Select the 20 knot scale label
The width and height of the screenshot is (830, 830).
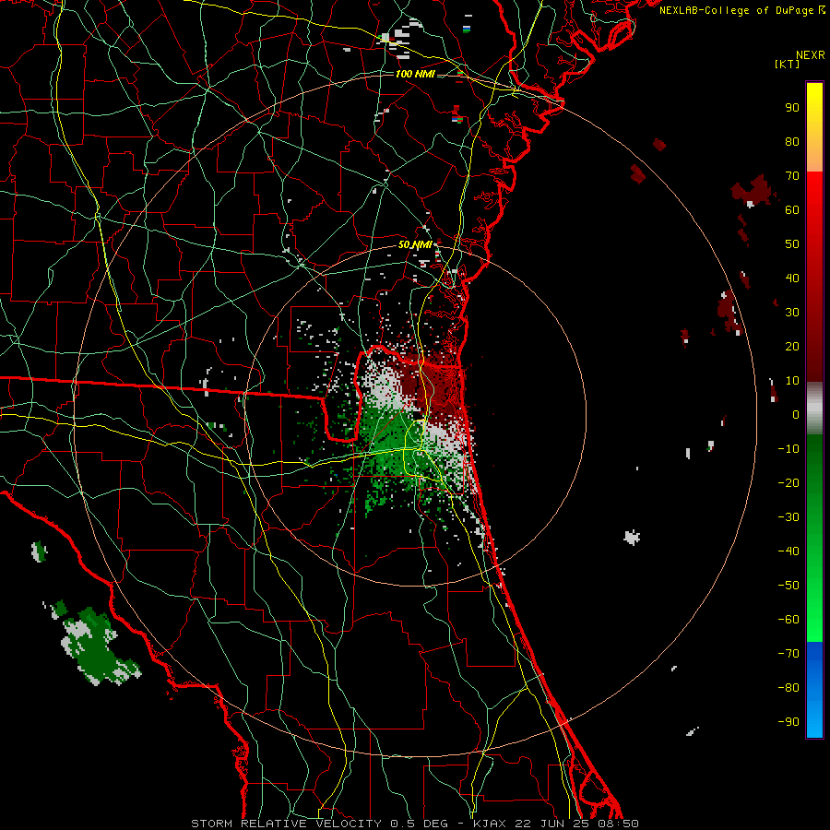(792, 347)
